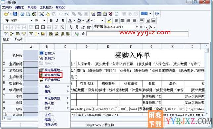Image resolution: width=213 pixels, height=129 pixels.
Task: Justify text alignment
Action: tap(134, 21)
